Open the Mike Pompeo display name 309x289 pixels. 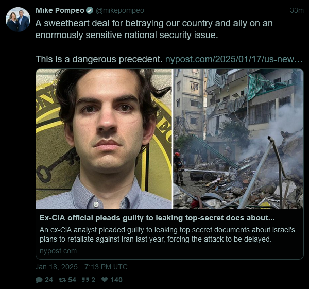tap(60, 10)
